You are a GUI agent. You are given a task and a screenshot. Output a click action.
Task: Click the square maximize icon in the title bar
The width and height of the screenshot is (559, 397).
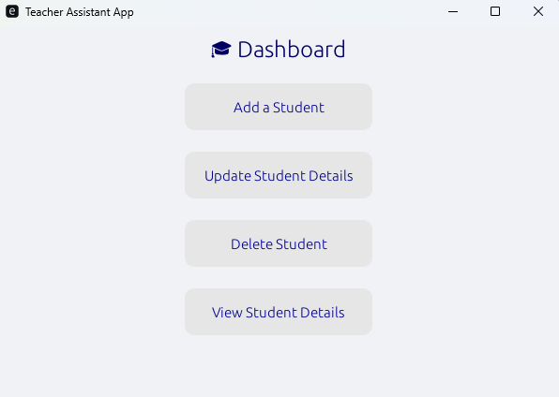pyautogui.click(x=495, y=11)
